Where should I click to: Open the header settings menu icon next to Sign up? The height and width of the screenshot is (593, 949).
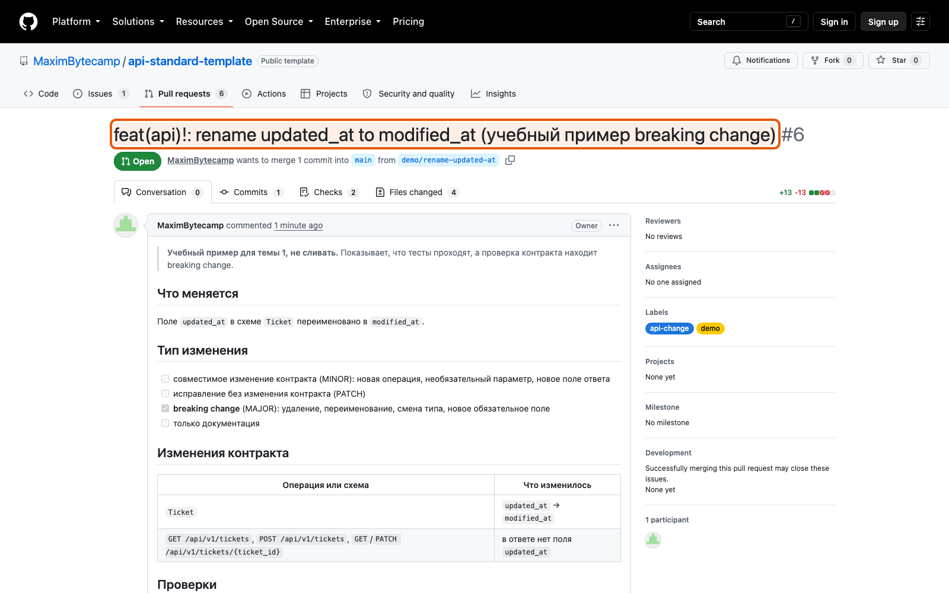click(921, 21)
